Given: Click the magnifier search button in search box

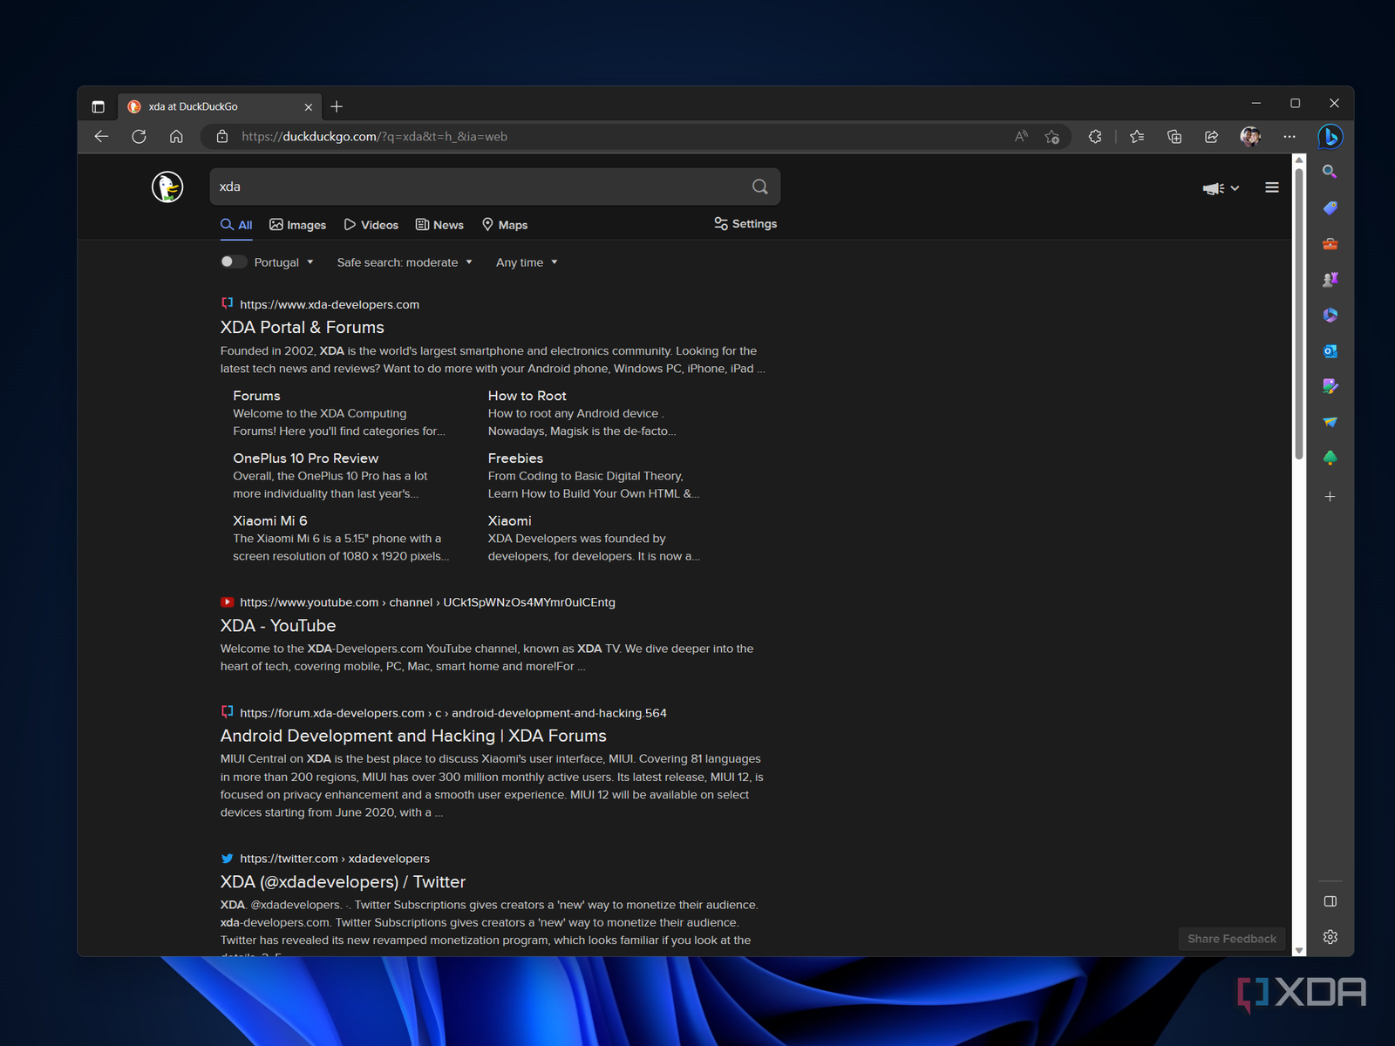Looking at the screenshot, I should tap(759, 187).
